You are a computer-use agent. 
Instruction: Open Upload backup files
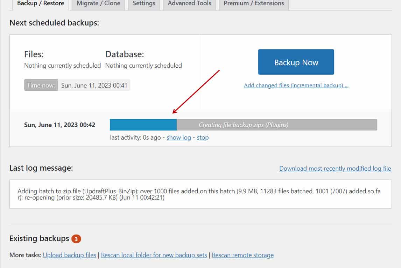69,255
